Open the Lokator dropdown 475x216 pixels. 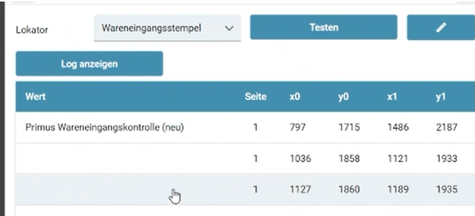point(167,28)
